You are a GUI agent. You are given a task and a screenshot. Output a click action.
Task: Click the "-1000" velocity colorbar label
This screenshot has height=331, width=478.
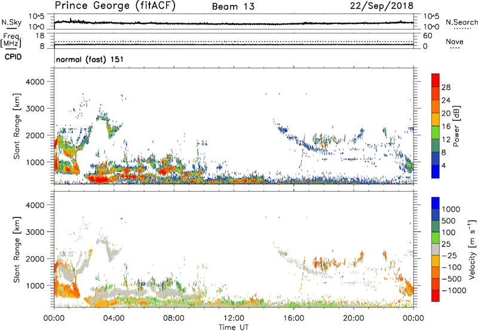click(x=454, y=290)
